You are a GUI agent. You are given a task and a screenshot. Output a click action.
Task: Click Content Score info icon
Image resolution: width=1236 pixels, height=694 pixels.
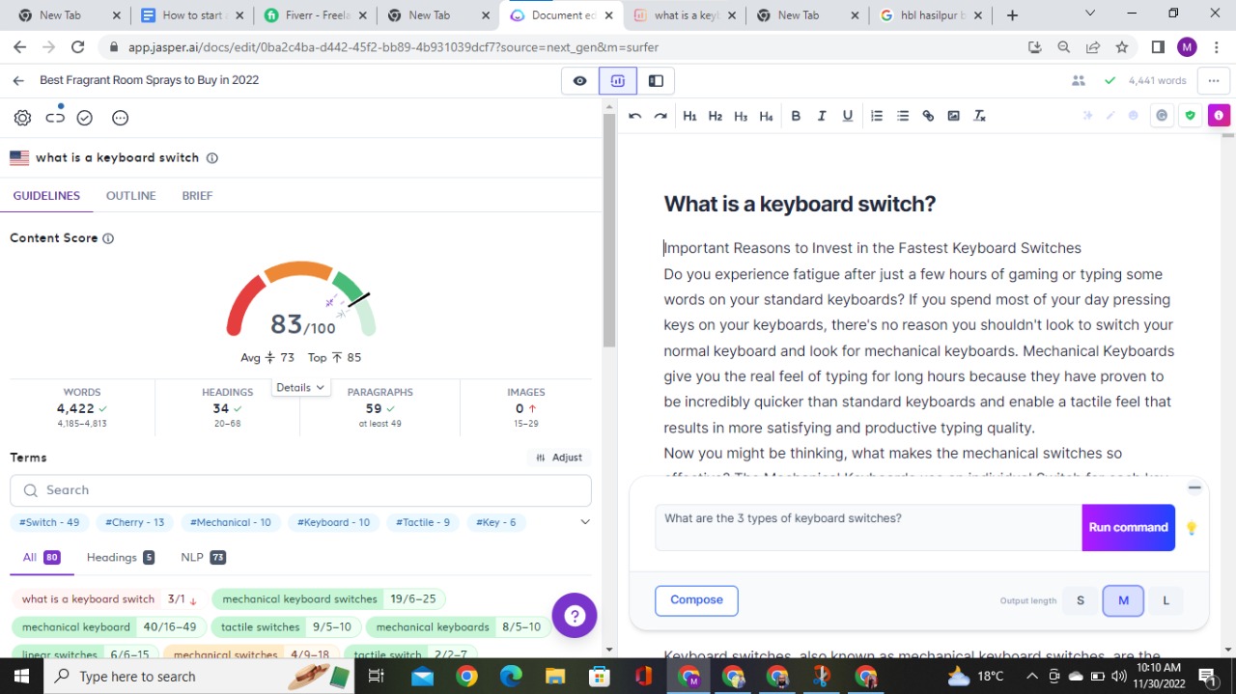tap(108, 238)
